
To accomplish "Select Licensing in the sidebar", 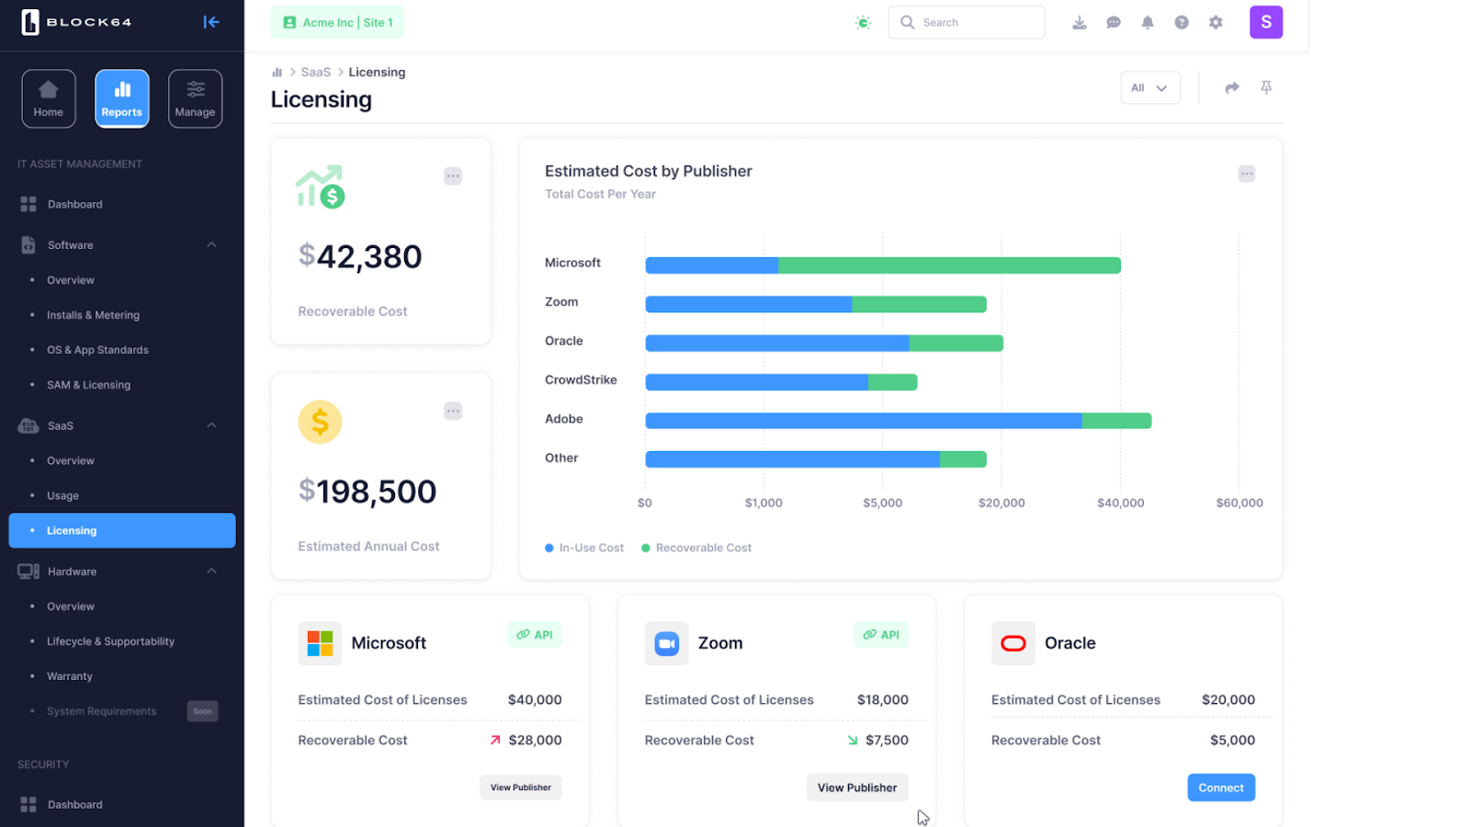I will (122, 530).
